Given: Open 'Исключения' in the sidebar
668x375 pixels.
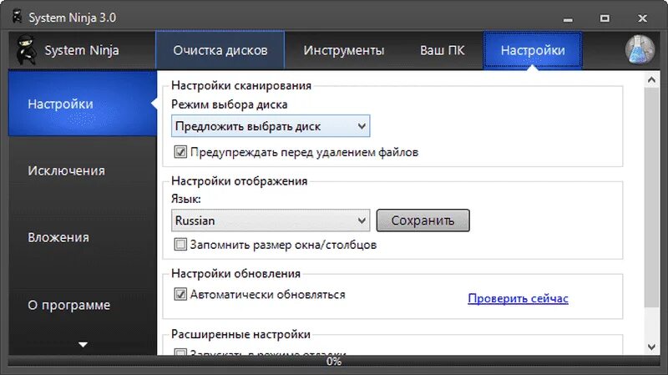Looking at the screenshot, I should 83,170.
